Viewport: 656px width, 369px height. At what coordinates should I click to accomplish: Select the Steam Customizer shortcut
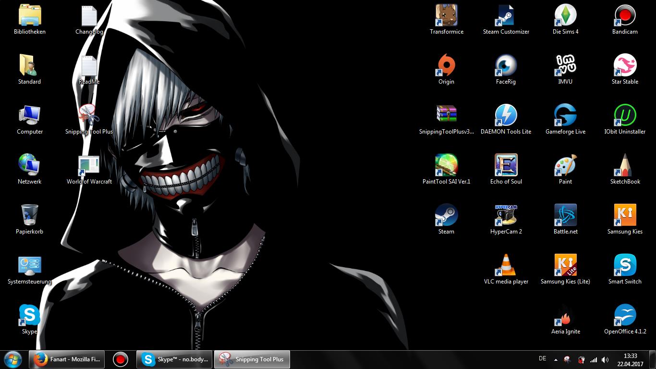(506, 20)
